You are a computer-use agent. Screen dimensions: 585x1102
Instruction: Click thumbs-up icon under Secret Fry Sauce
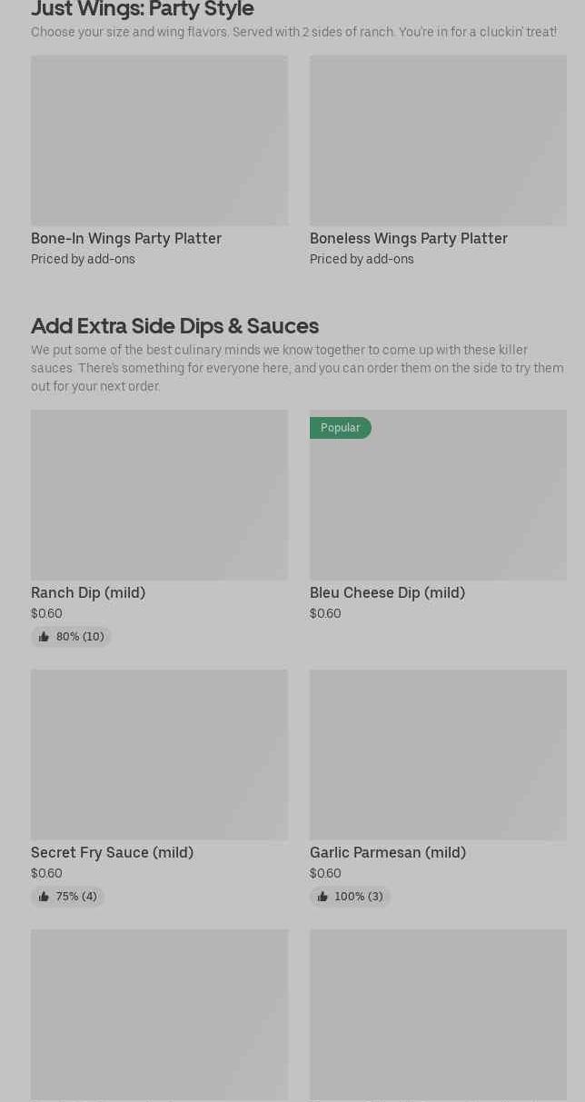tap(44, 897)
